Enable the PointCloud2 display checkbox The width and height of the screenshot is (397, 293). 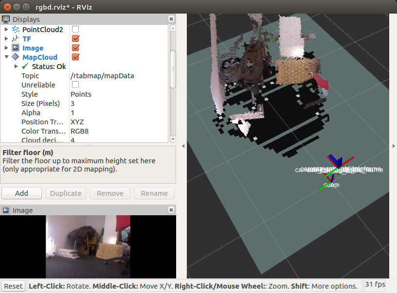tap(75, 29)
